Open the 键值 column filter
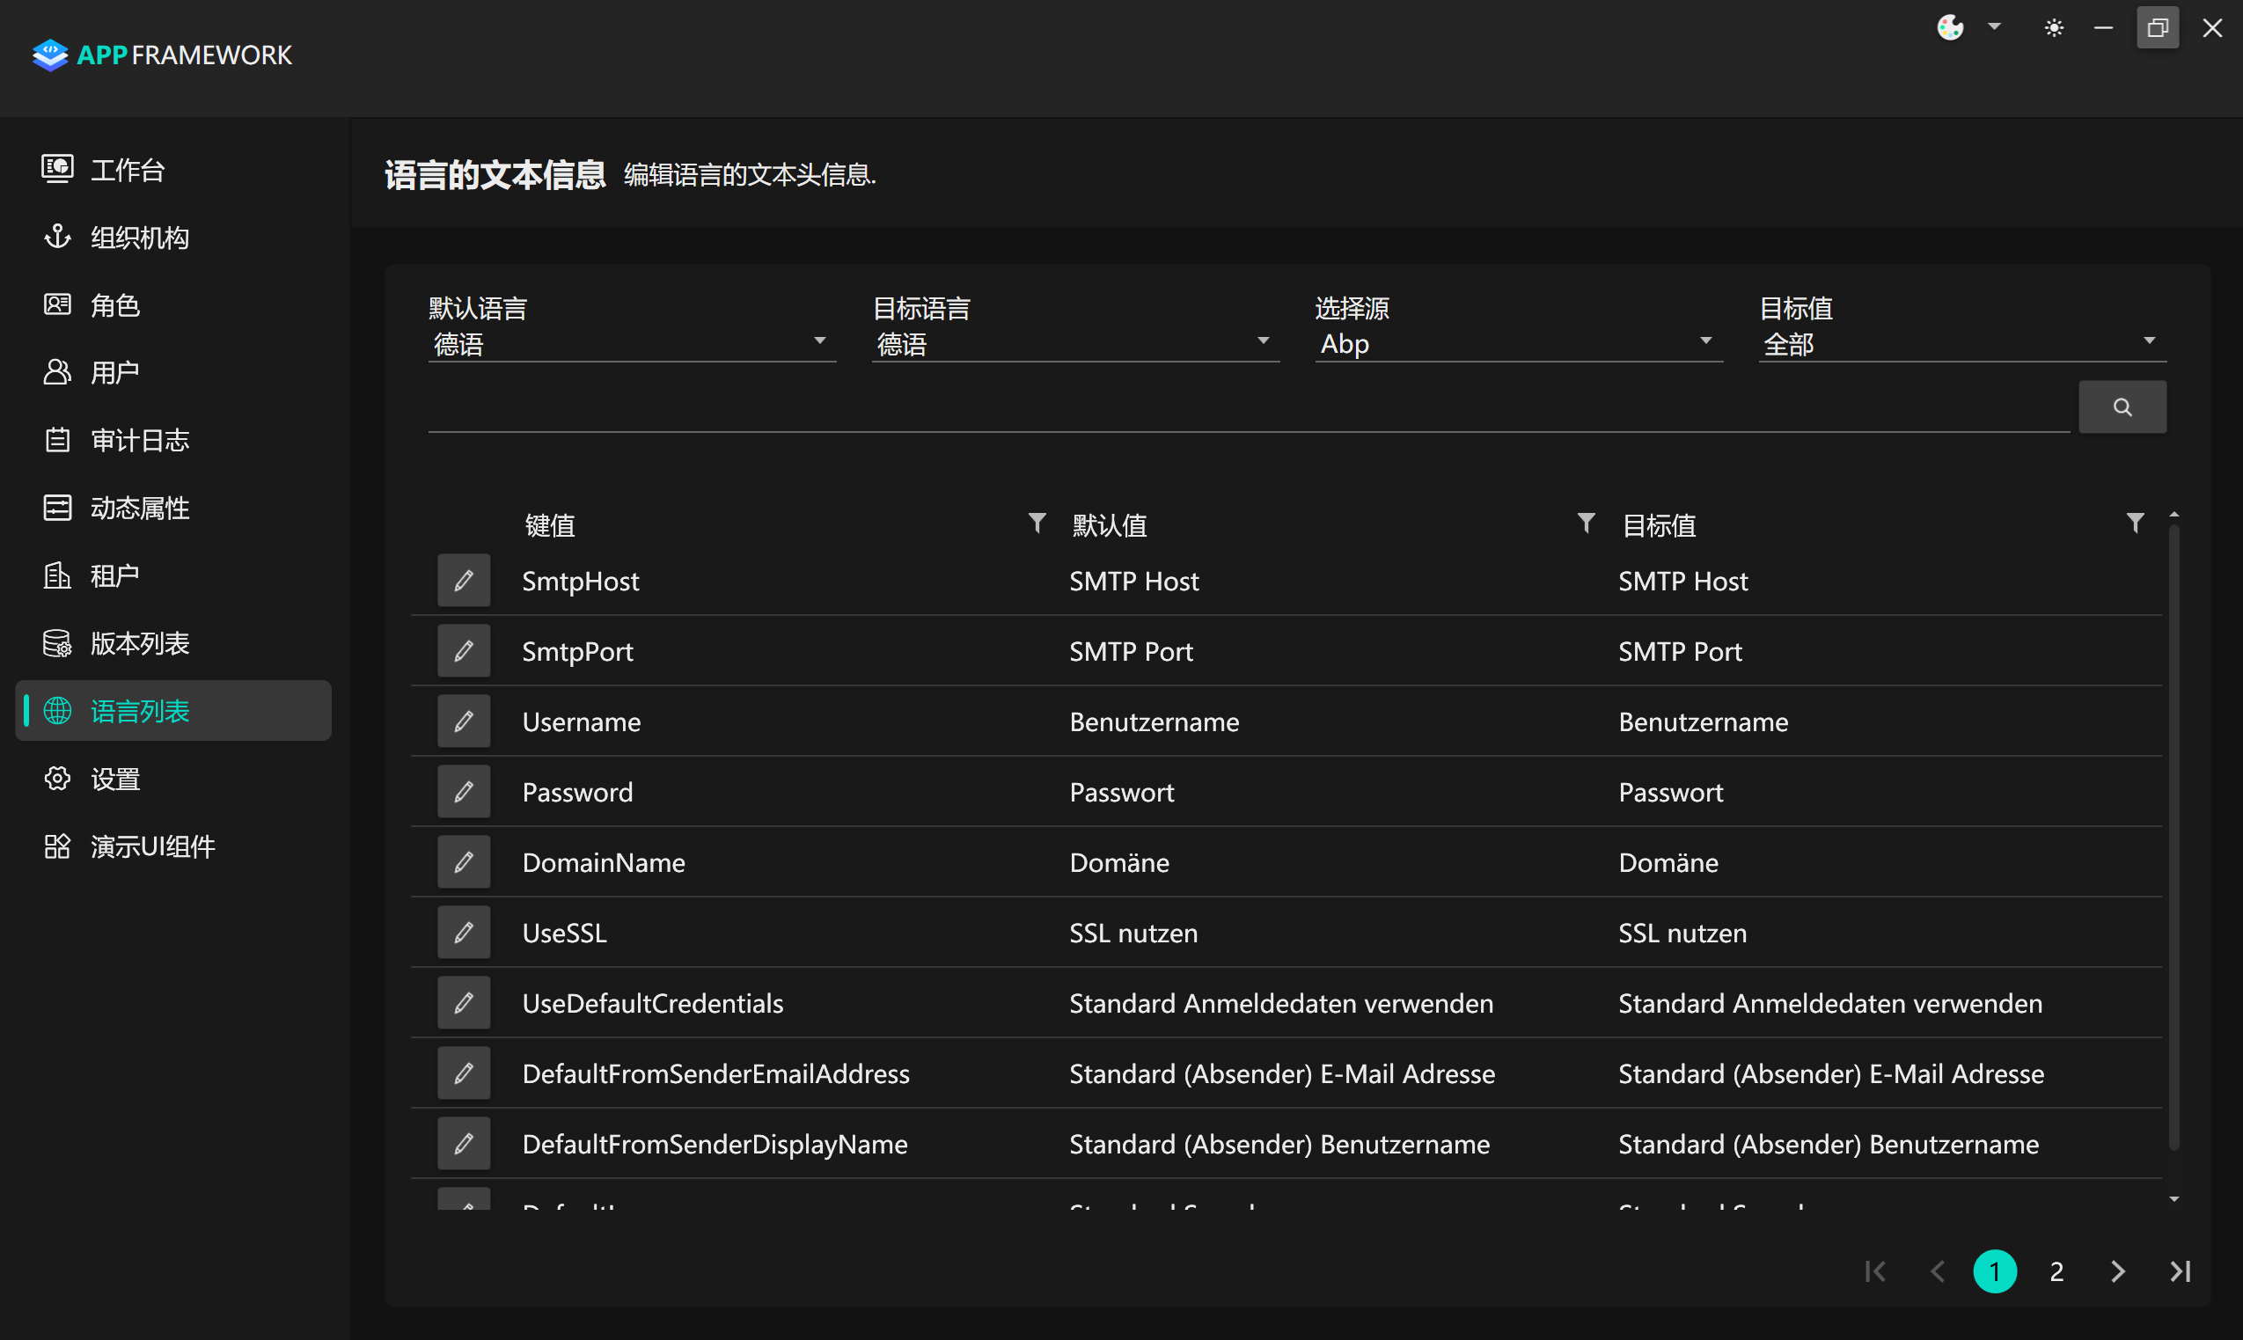Image resolution: width=2243 pixels, height=1340 pixels. (1037, 523)
